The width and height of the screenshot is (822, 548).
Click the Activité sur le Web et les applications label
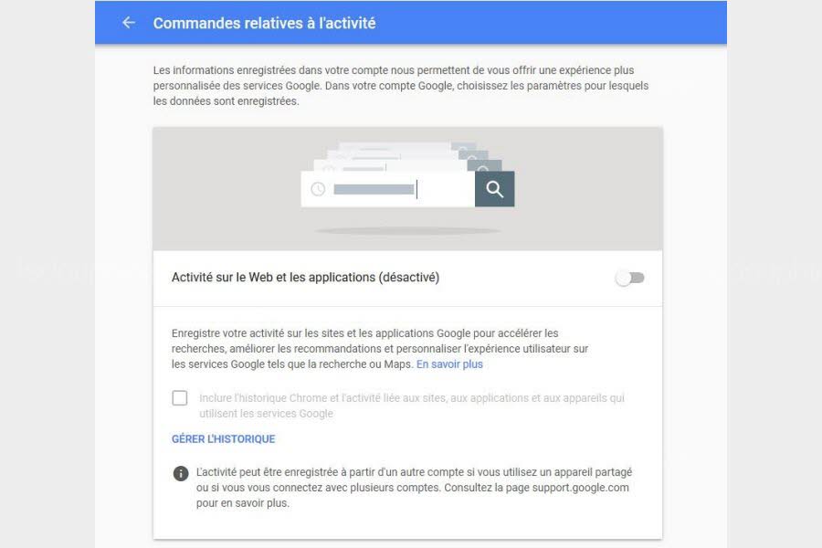[305, 278]
